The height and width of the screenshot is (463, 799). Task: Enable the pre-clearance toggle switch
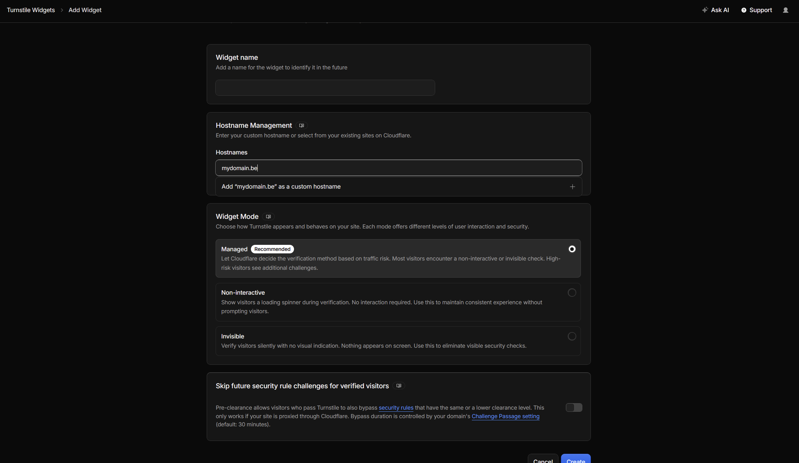click(x=574, y=407)
